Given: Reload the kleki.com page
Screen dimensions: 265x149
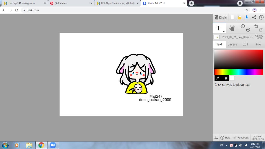Looking at the screenshot, I should pyautogui.click(x=17, y=10).
